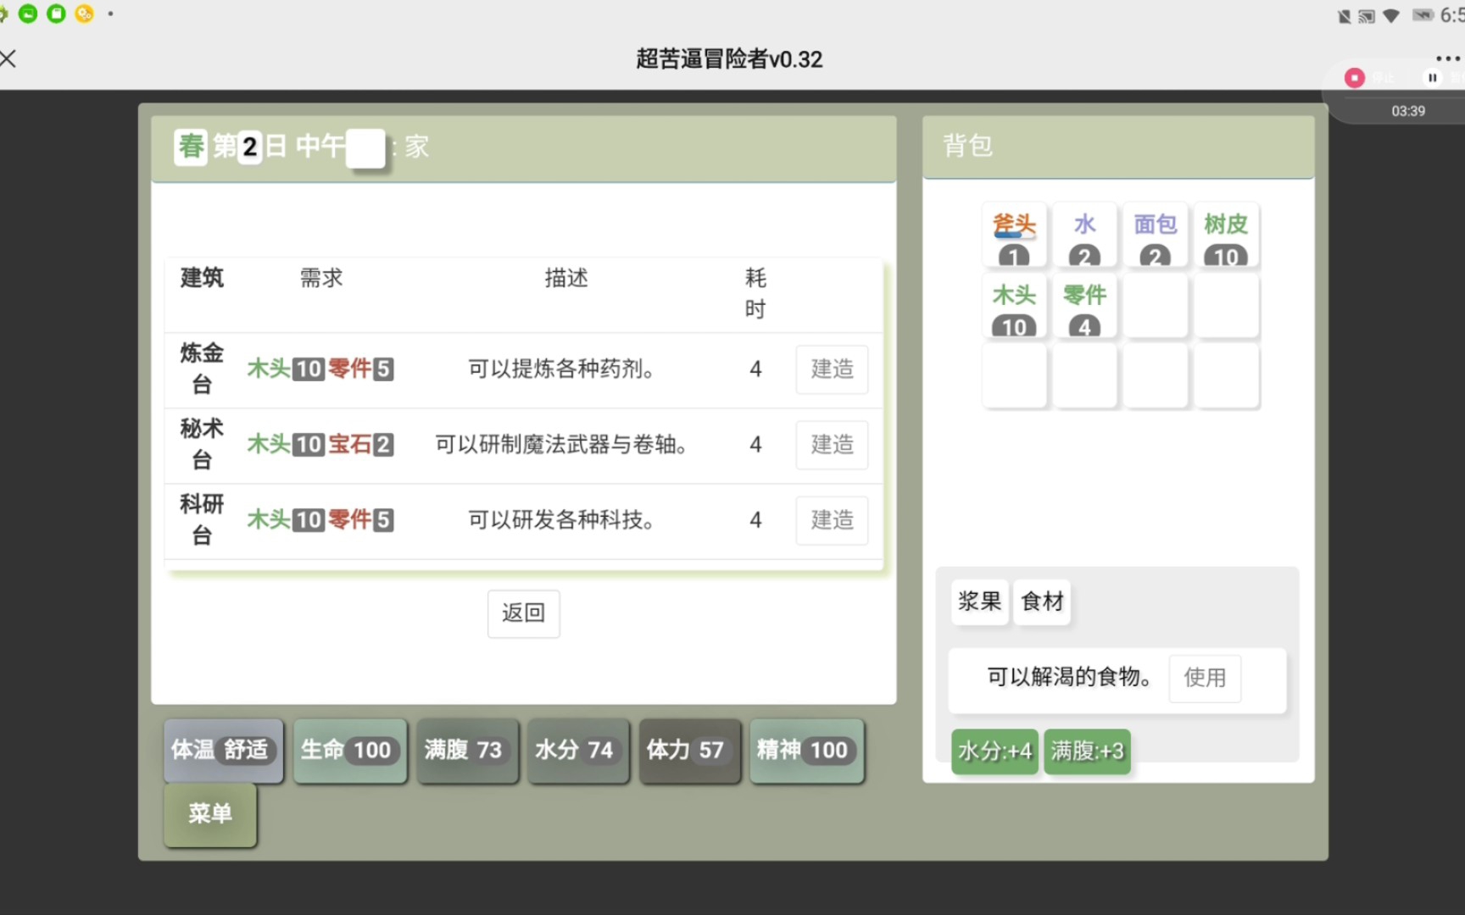The width and height of the screenshot is (1465, 915).
Task: Click 建造 button for 秘术台
Action: 832,445
